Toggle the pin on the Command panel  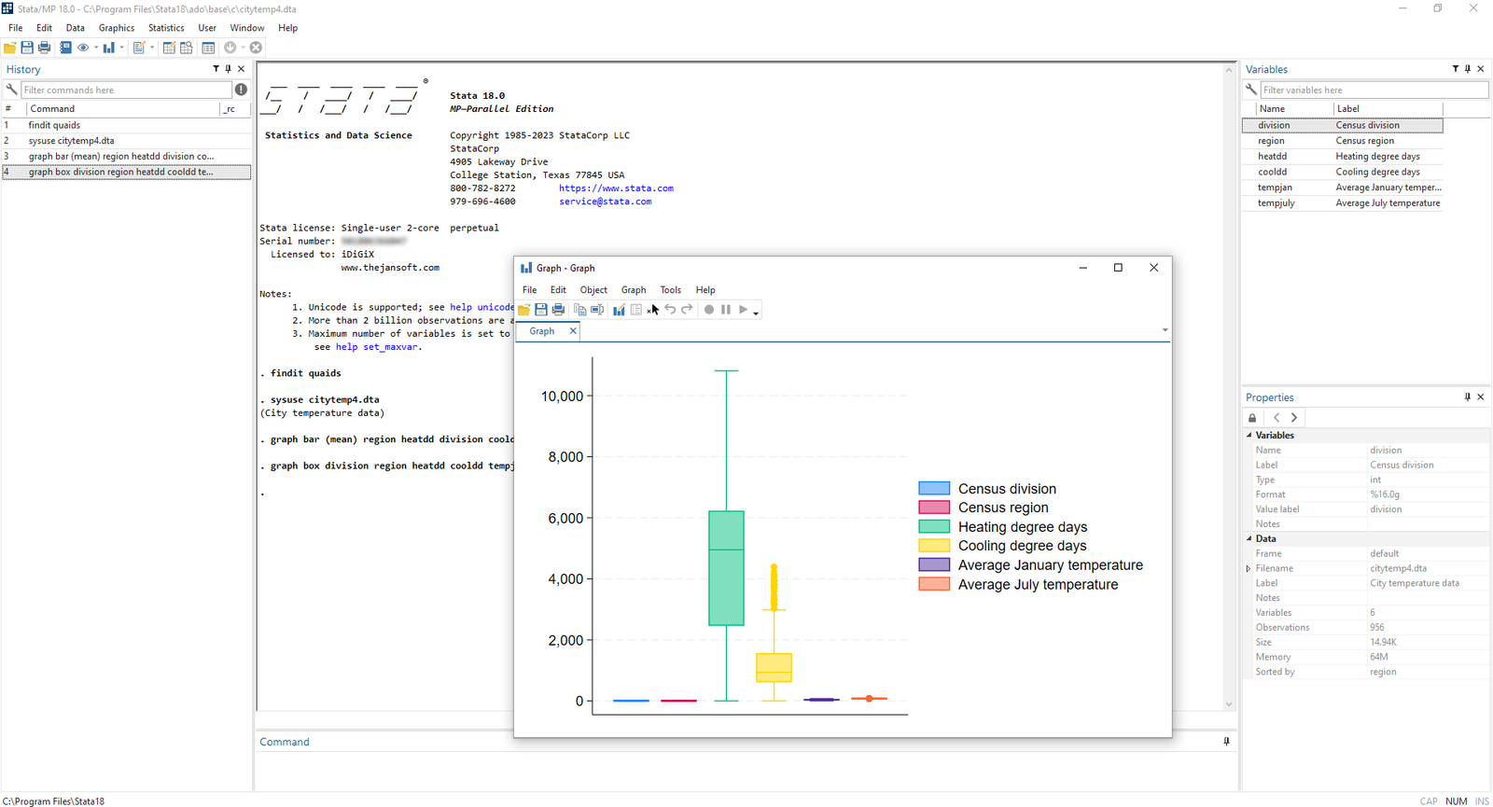(1226, 742)
